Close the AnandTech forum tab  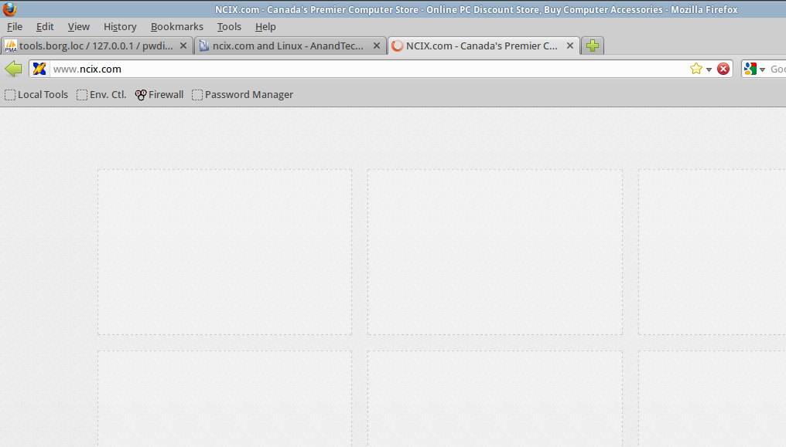[x=377, y=46]
